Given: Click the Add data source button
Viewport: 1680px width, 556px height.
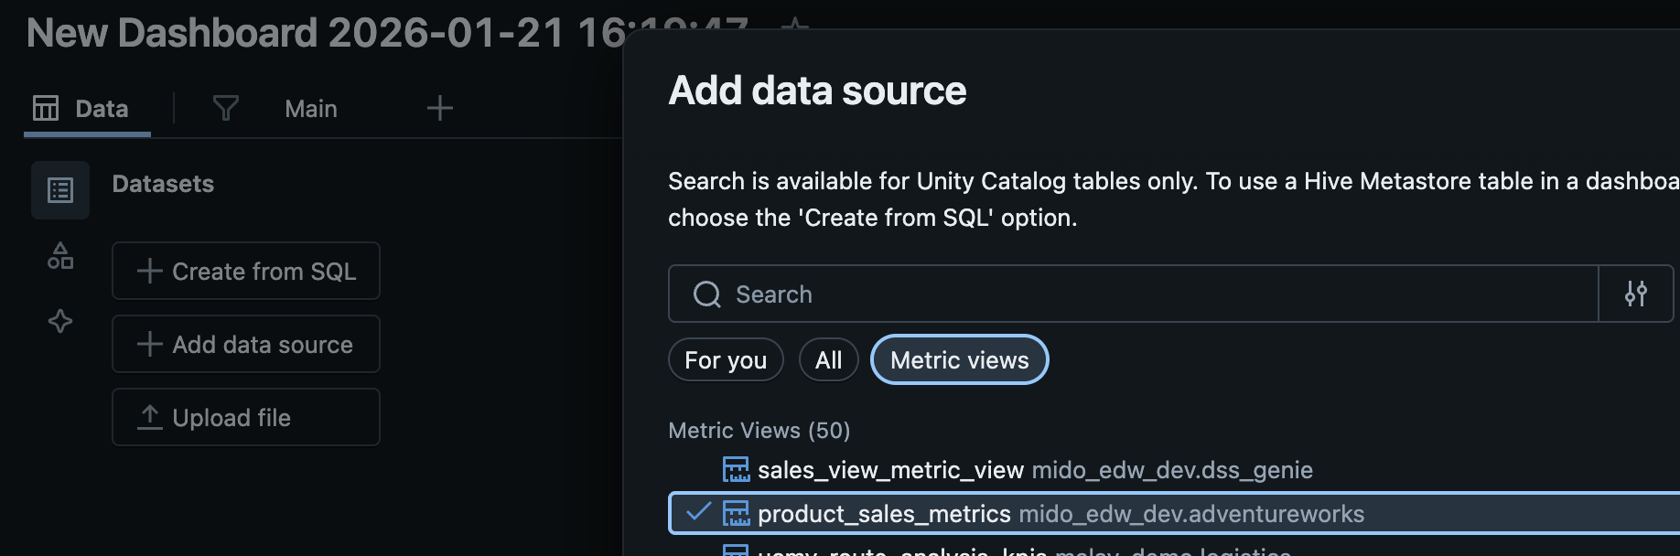Looking at the screenshot, I should tap(246, 345).
